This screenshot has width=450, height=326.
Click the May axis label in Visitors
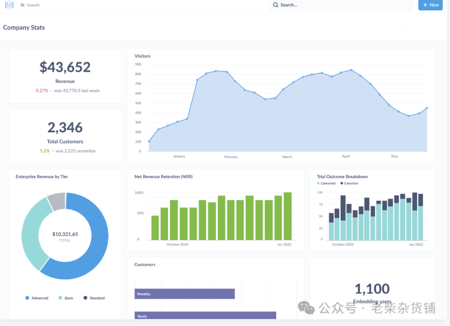pos(395,156)
